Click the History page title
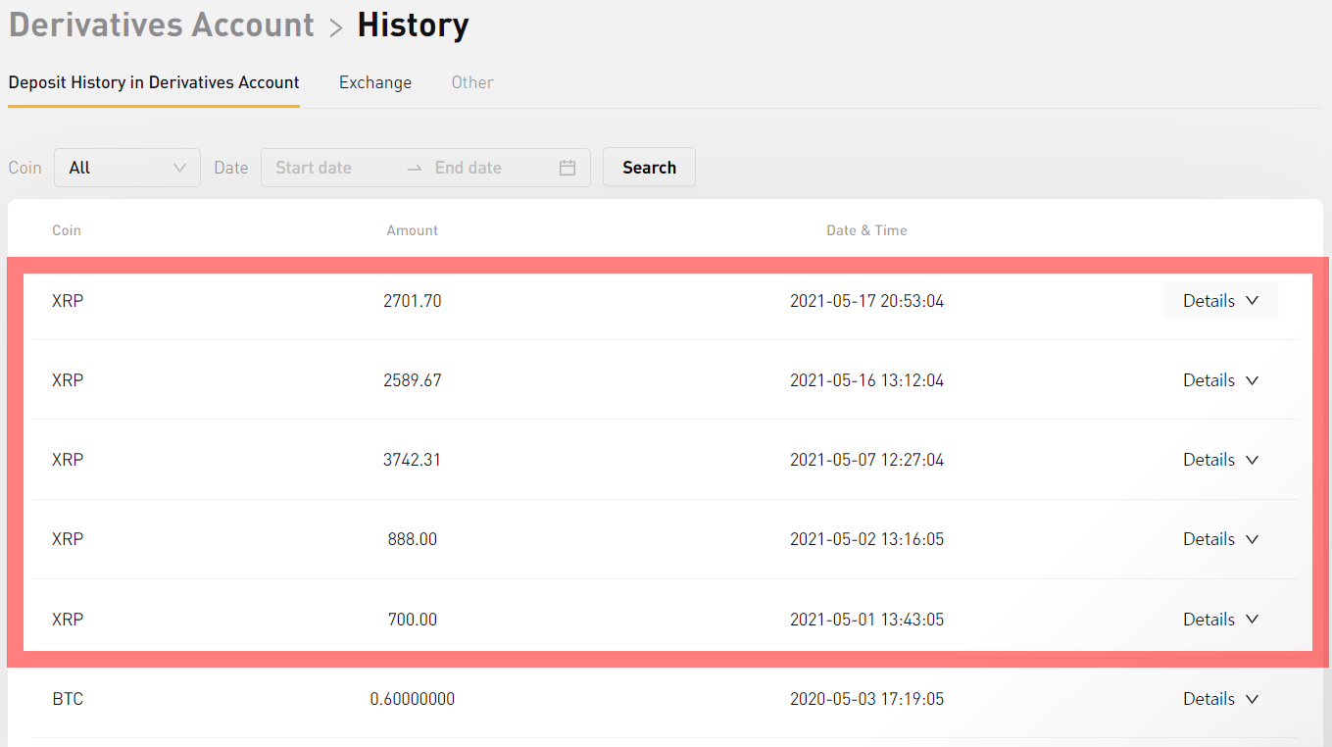 [413, 25]
